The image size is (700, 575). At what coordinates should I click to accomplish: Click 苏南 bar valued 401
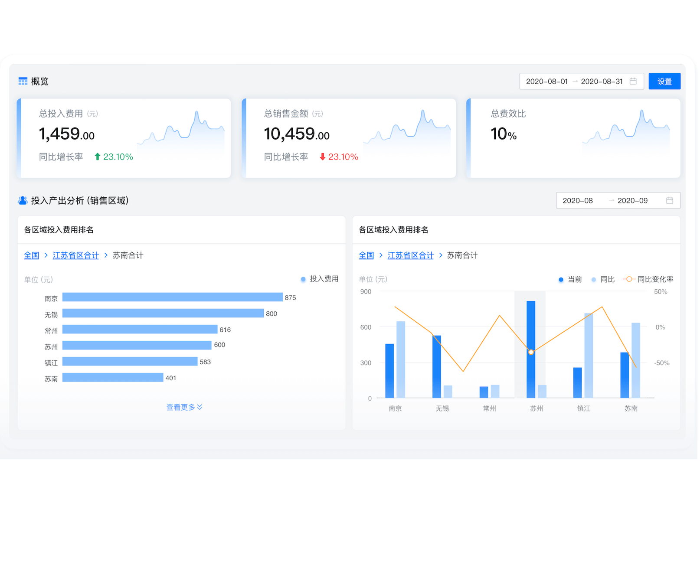coord(113,377)
